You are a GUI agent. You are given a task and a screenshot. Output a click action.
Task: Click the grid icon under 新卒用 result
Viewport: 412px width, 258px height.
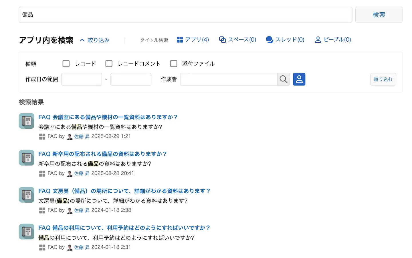pyautogui.click(x=42, y=174)
